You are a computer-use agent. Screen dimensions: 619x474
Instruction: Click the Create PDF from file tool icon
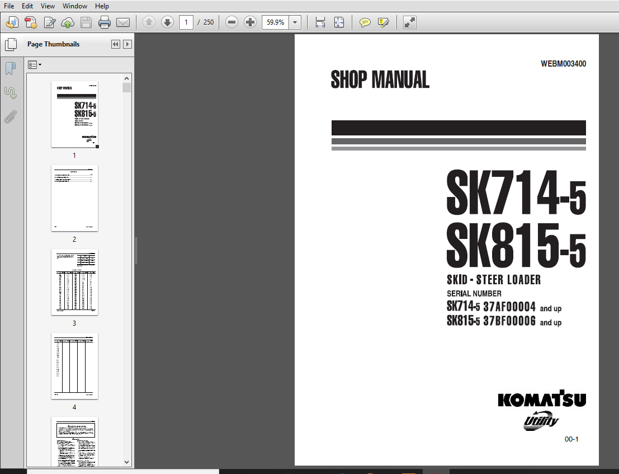pos(31,22)
